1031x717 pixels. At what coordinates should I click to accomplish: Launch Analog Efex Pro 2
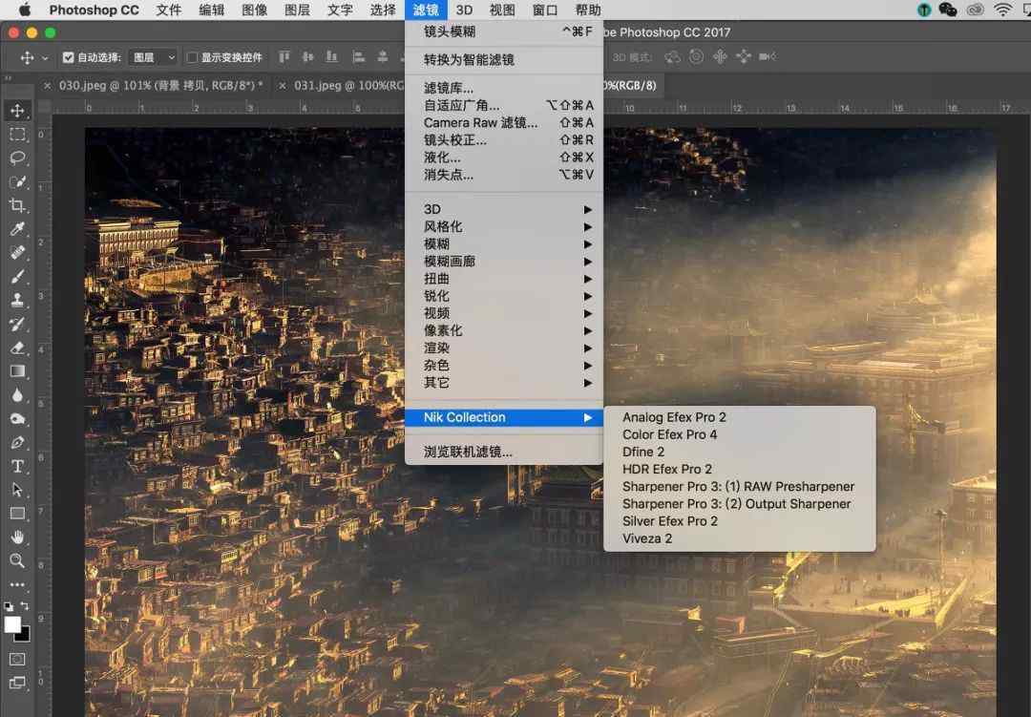(740, 417)
